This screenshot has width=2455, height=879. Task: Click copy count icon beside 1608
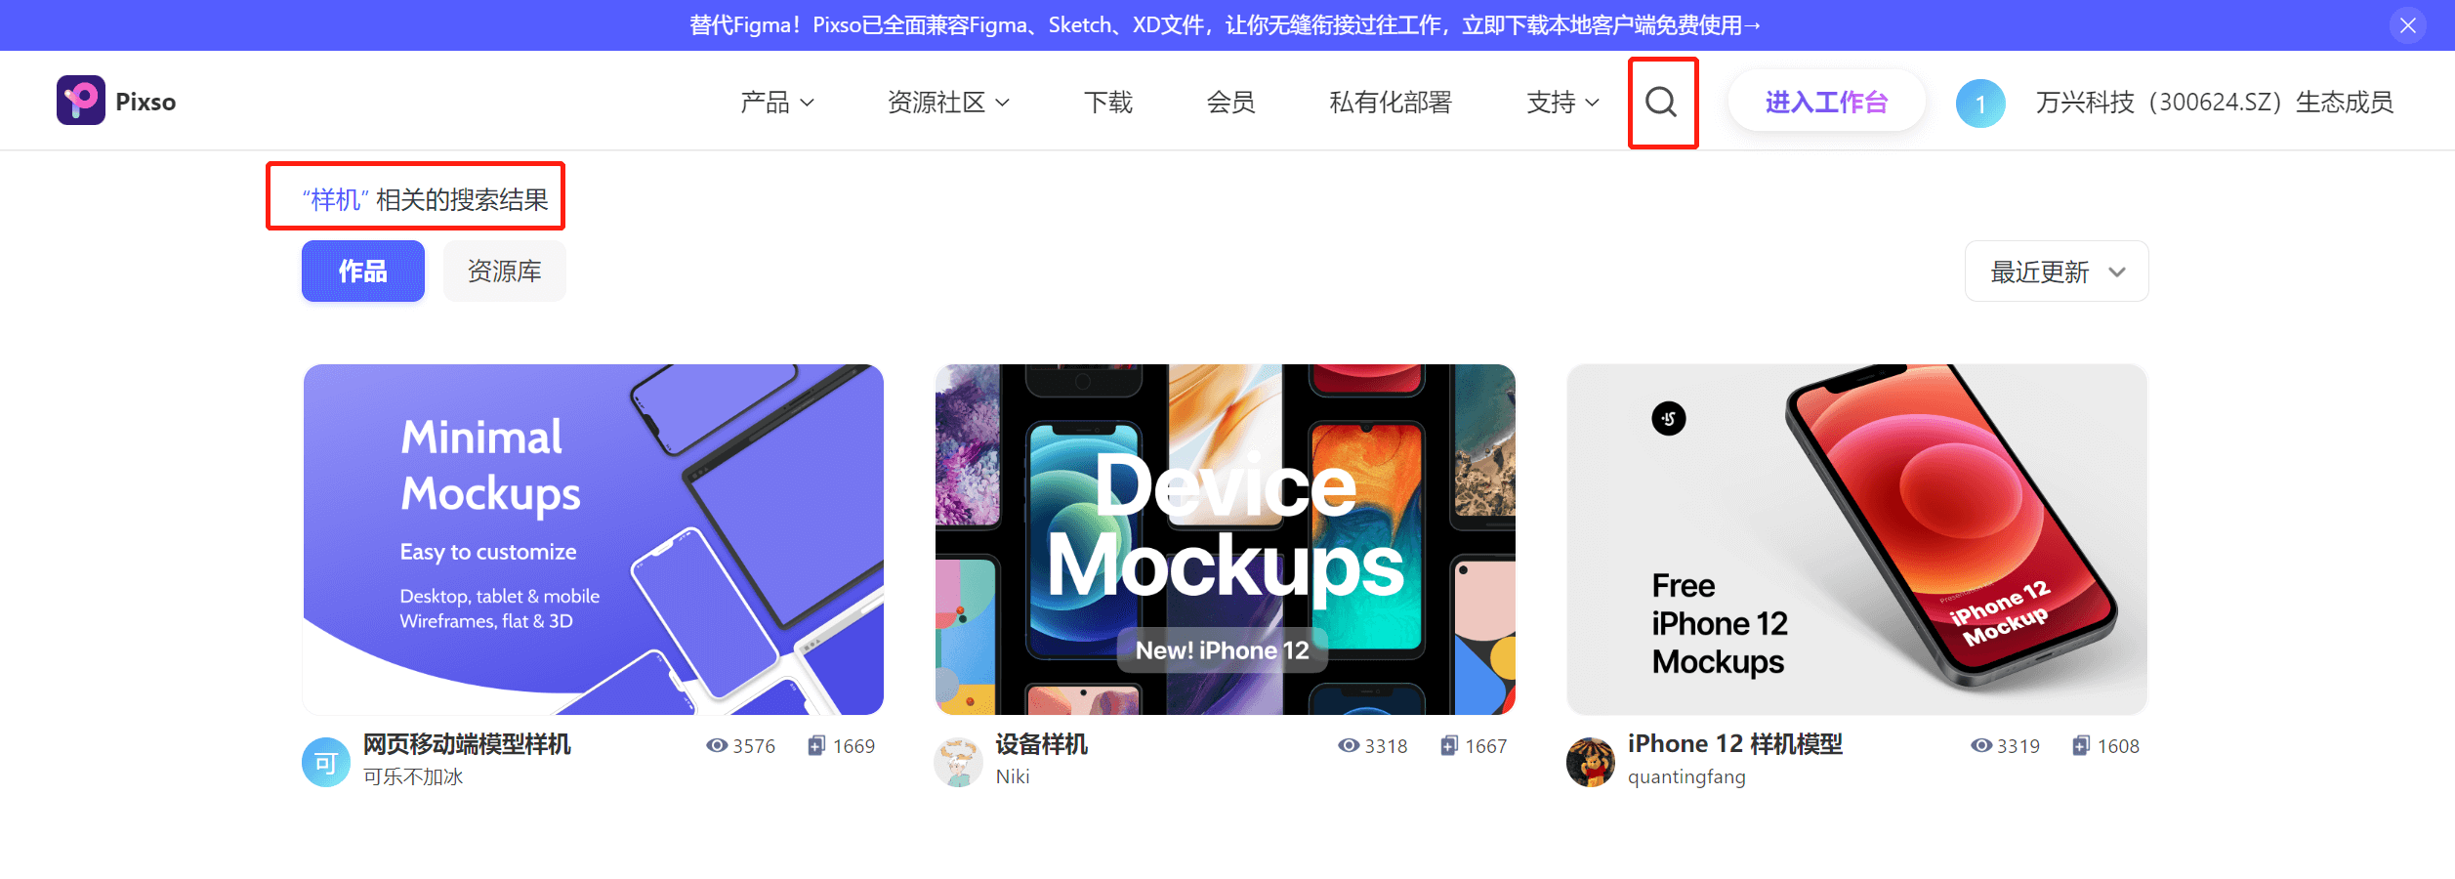click(2081, 746)
